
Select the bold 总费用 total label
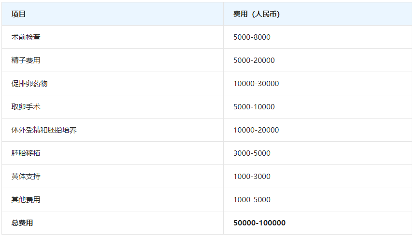coord(22,223)
